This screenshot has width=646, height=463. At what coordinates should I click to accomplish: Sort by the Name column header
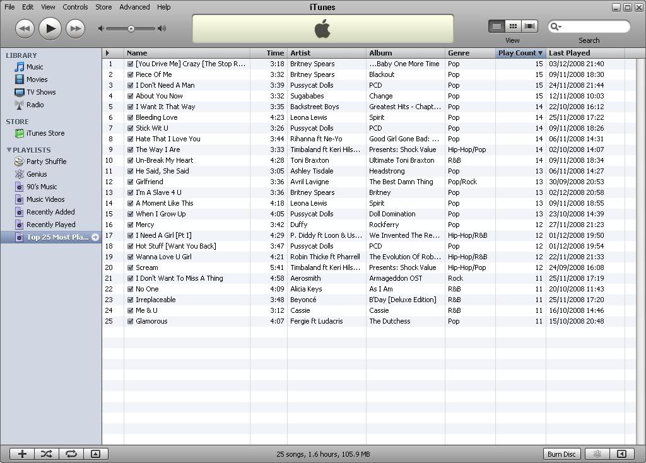(187, 53)
